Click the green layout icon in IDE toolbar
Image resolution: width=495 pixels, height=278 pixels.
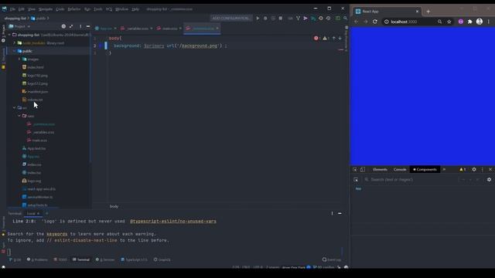[x=338, y=19]
